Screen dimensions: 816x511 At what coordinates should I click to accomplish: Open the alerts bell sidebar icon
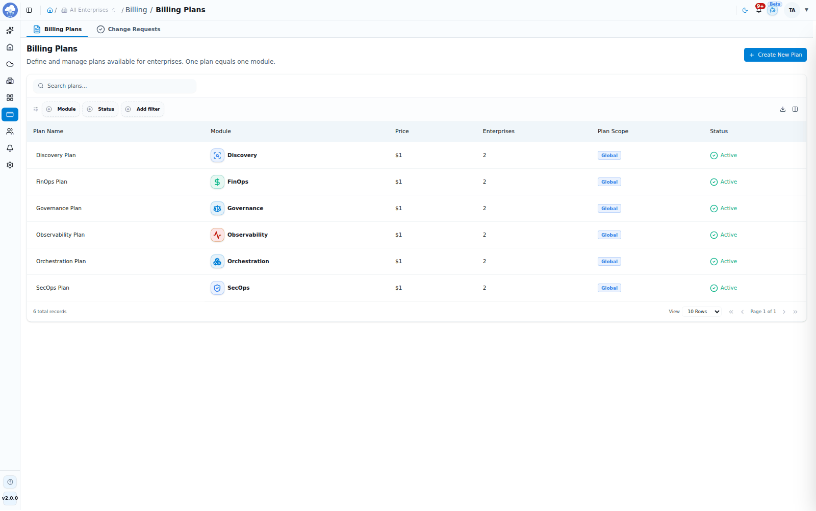click(10, 148)
